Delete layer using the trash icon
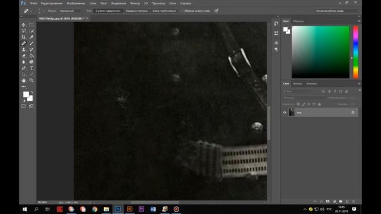This screenshot has width=381, height=214. click(x=354, y=202)
